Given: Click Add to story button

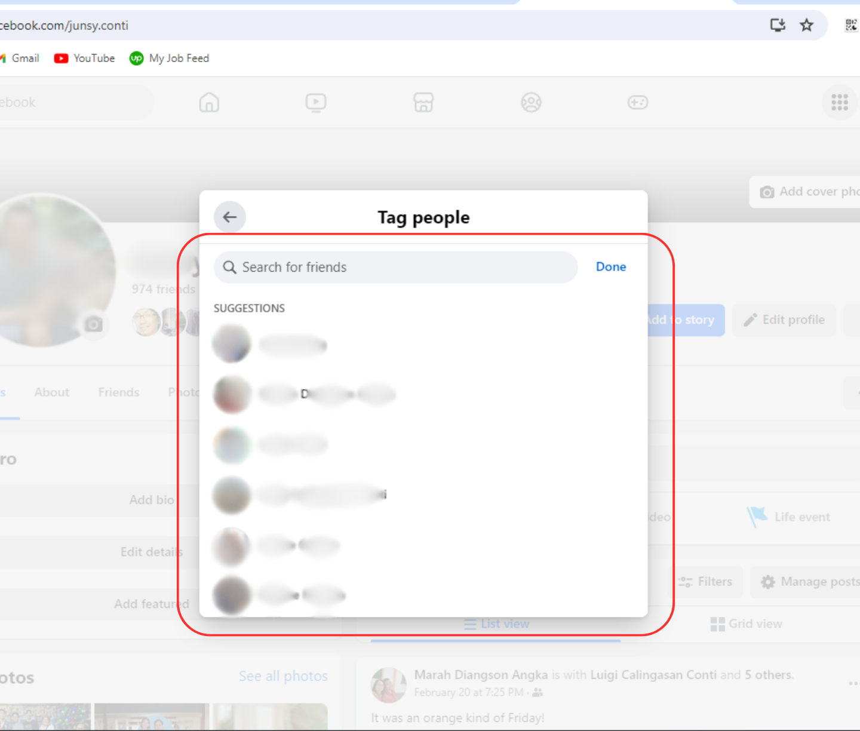Looking at the screenshot, I should (x=686, y=320).
